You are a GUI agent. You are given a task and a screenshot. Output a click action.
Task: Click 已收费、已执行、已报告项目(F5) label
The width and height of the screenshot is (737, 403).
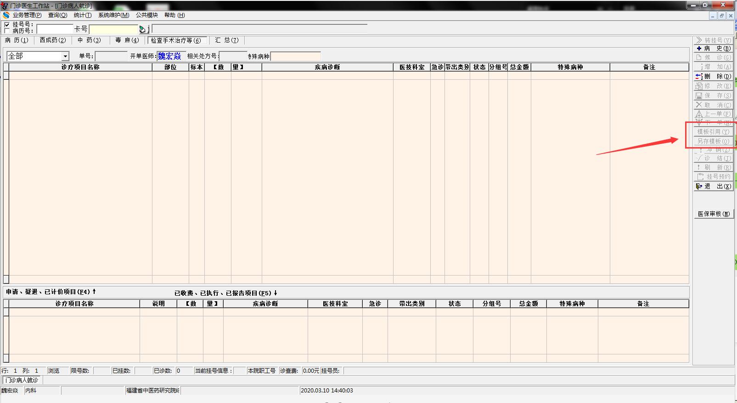point(226,293)
